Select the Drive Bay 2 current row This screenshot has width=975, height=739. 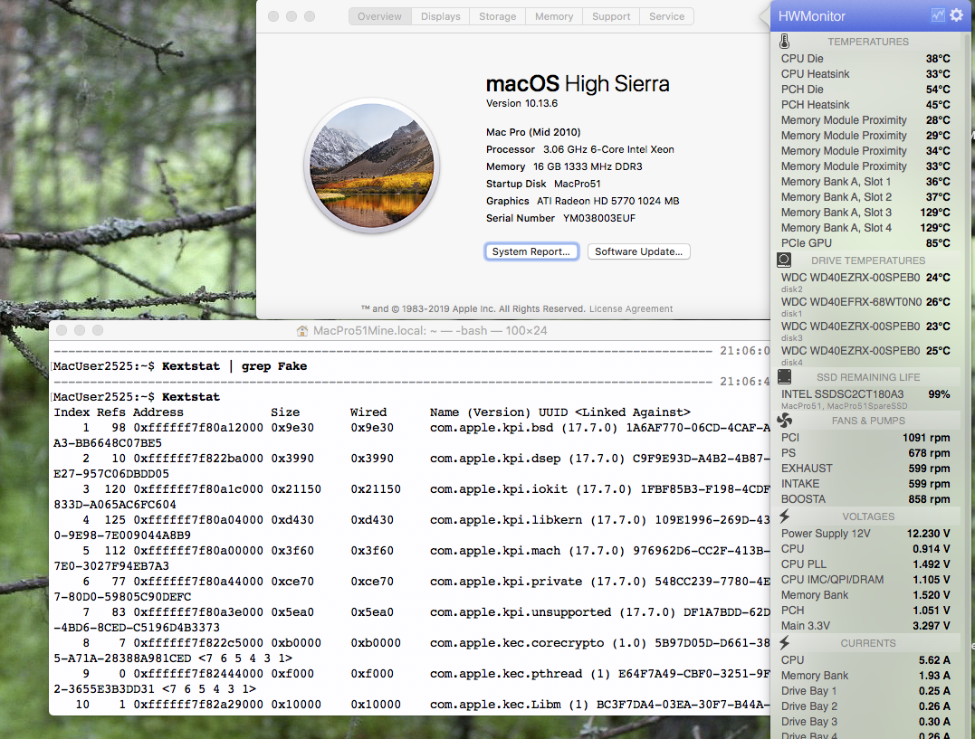[865, 706]
